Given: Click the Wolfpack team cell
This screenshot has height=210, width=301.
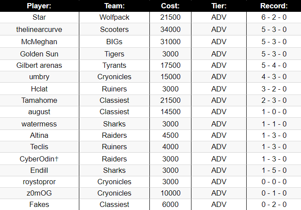Looking at the screenshot, I should 114,17.
